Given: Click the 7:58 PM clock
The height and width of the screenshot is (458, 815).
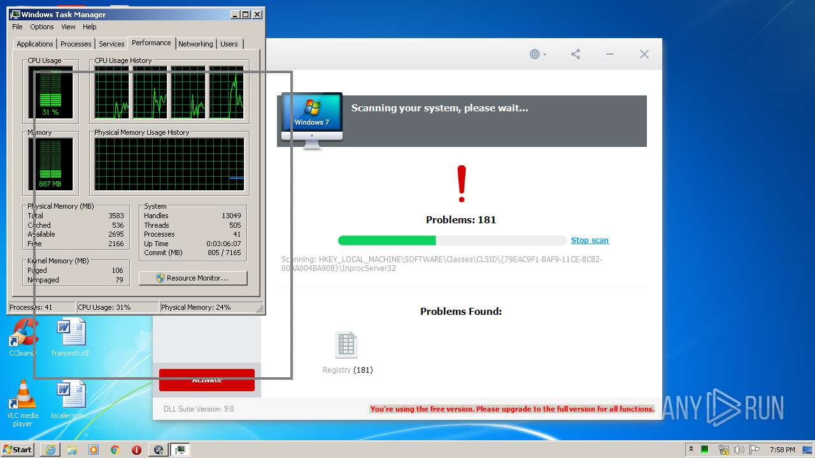Looking at the screenshot, I should 782,450.
